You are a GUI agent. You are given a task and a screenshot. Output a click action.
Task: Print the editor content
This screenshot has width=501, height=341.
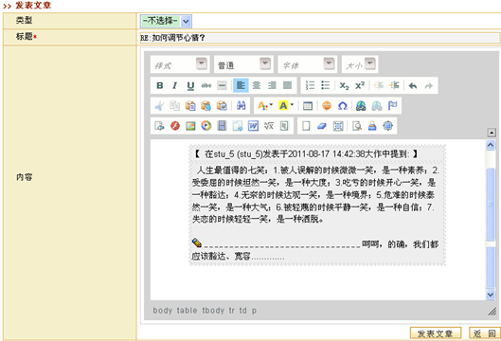[x=372, y=126]
